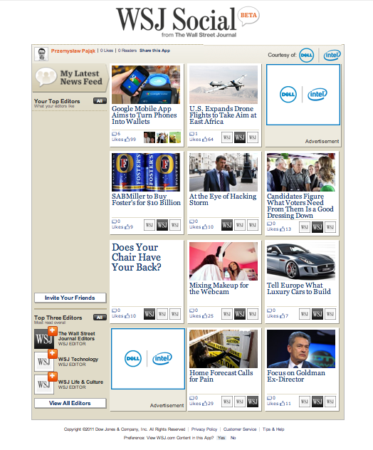Show All in Top Three Editors
Viewport: 373px width, 450px height.
(x=100, y=318)
